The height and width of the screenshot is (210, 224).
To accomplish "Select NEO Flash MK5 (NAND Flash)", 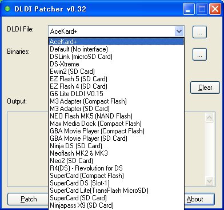I will pyautogui.click(x=116, y=116).
